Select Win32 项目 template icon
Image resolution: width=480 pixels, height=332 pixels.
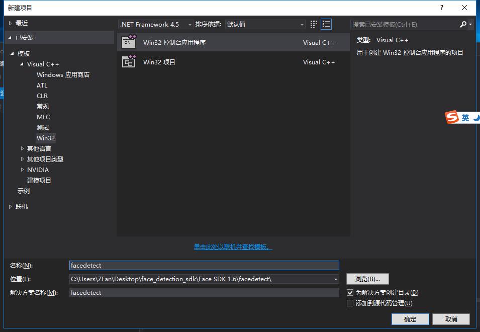click(x=129, y=61)
